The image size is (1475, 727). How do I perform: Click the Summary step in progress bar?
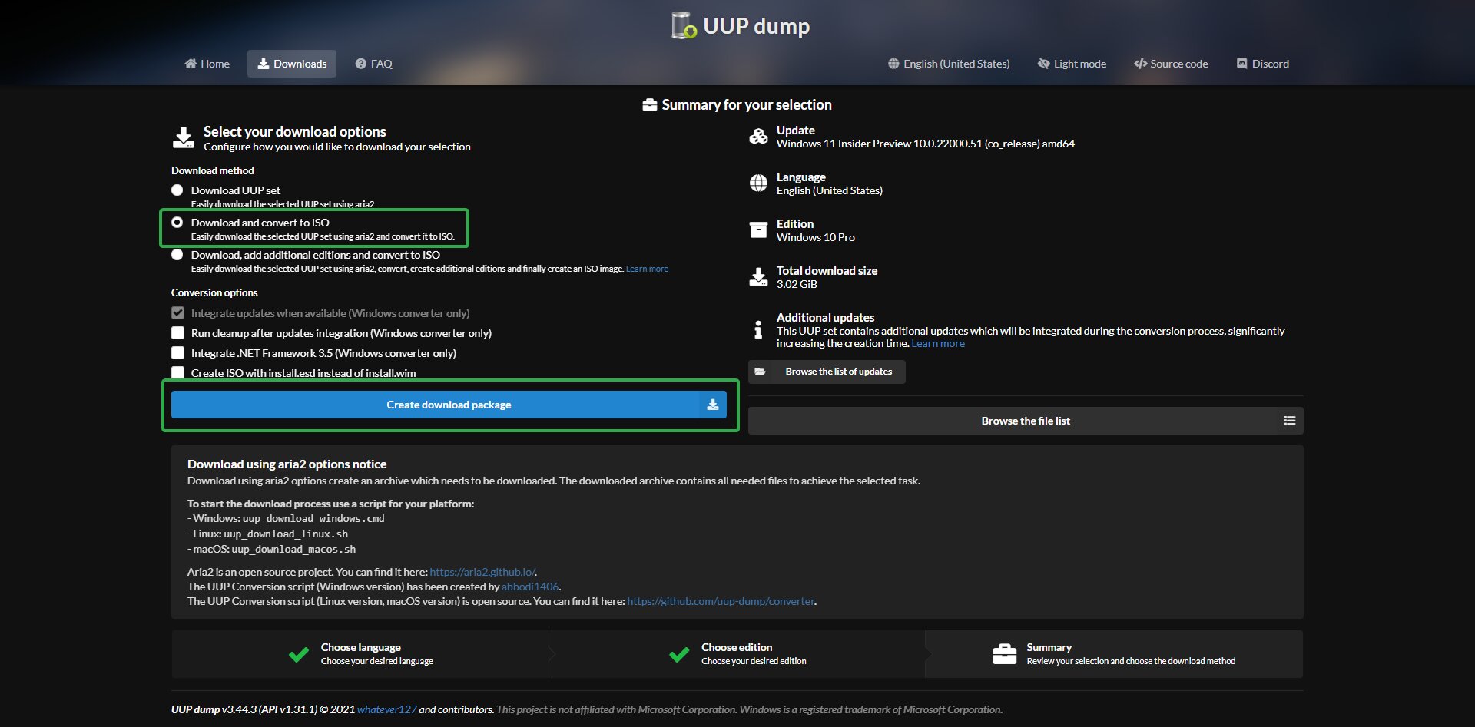[x=1114, y=654]
